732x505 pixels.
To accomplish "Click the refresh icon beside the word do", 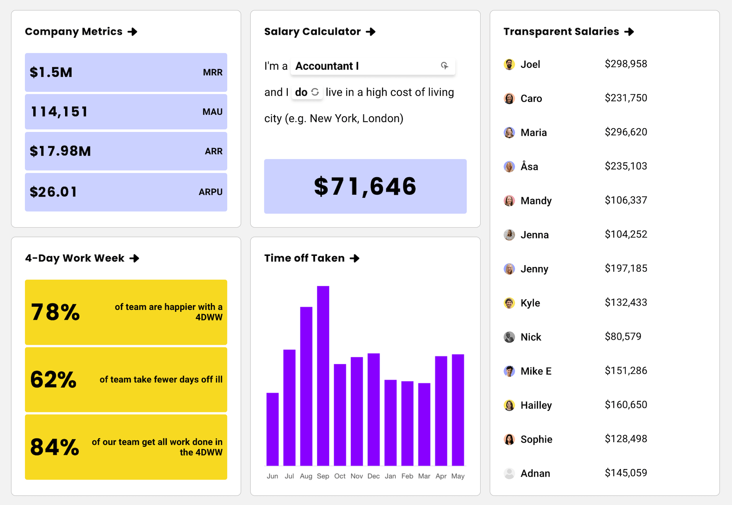I will 315,92.
